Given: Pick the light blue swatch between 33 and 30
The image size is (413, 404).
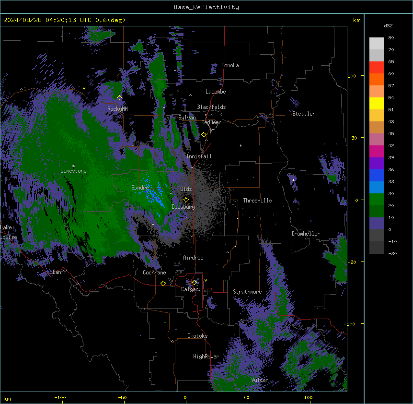Looking at the screenshot, I should click(x=377, y=188).
